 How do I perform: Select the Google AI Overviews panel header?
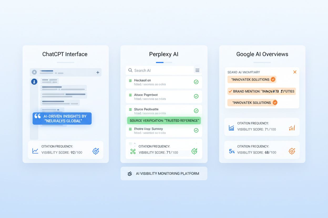[262, 54]
